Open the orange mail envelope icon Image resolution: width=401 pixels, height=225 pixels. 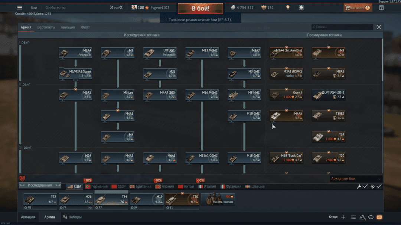(x=379, y=217)
